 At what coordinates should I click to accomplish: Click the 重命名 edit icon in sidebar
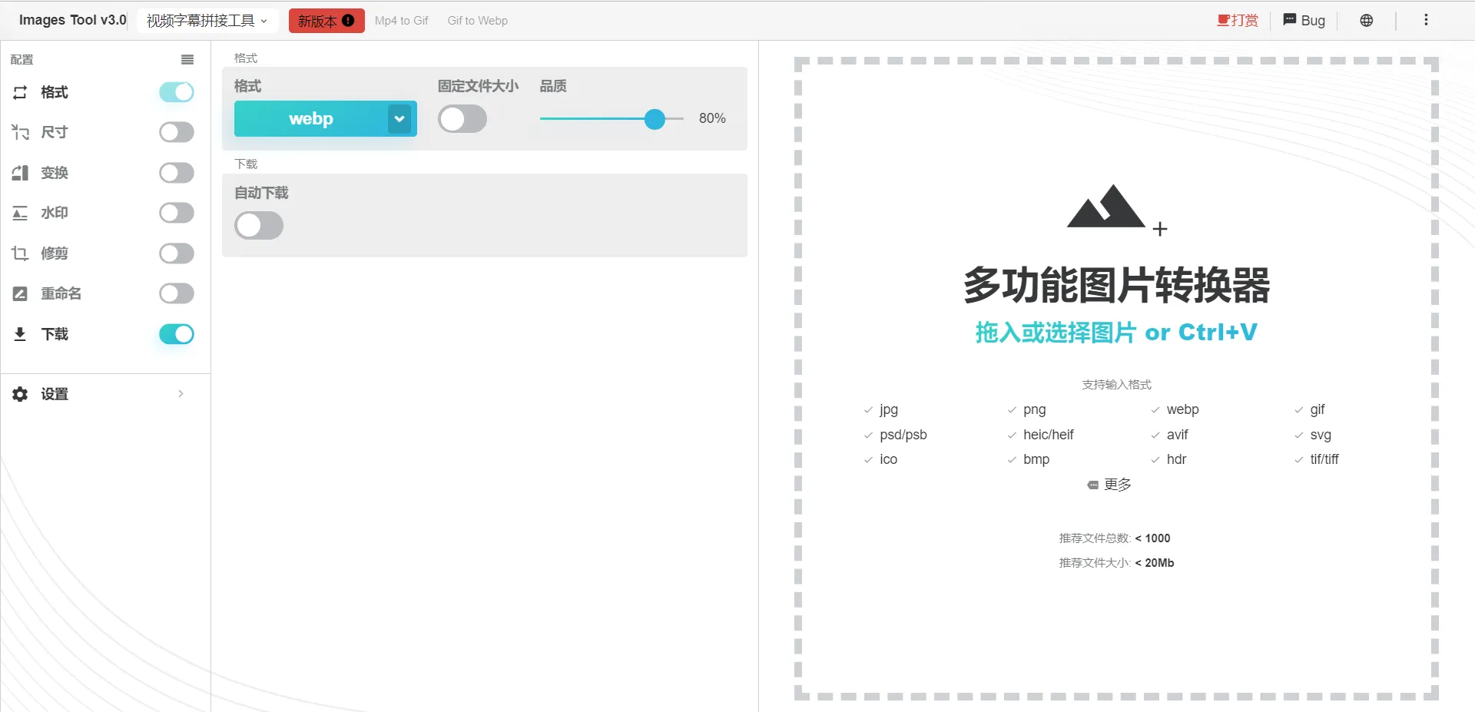pyautogui.click(x=20, y=293)
